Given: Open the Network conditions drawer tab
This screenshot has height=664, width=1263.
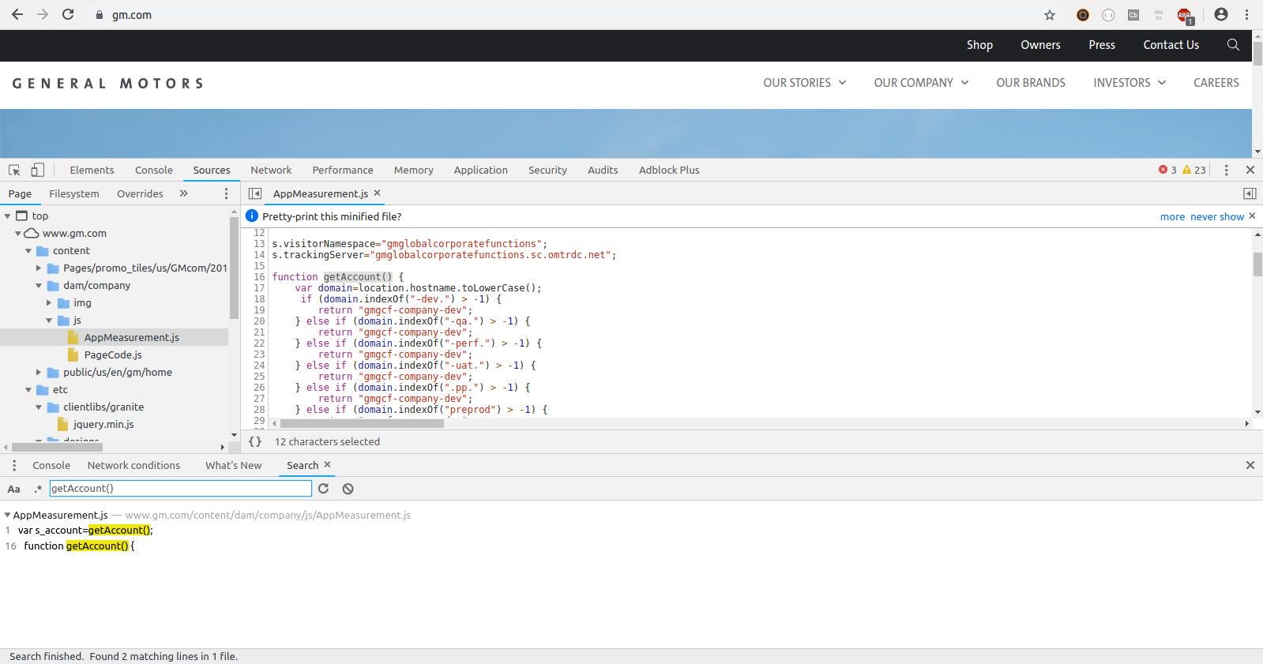Looking at the screenshot, I should (x=133, y=465).
